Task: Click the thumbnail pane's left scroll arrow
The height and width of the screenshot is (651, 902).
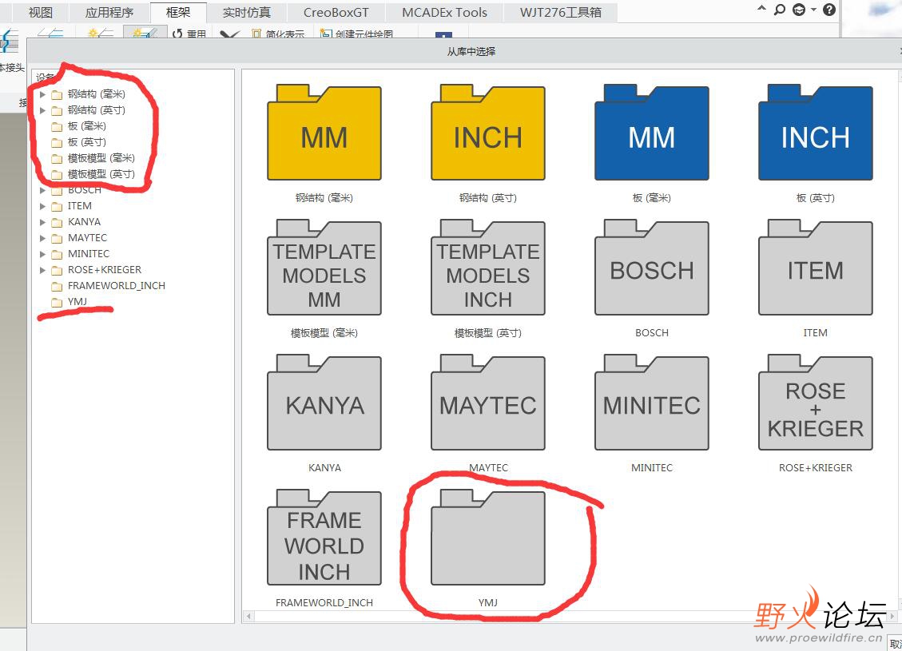Action: (x=248, y=617)
